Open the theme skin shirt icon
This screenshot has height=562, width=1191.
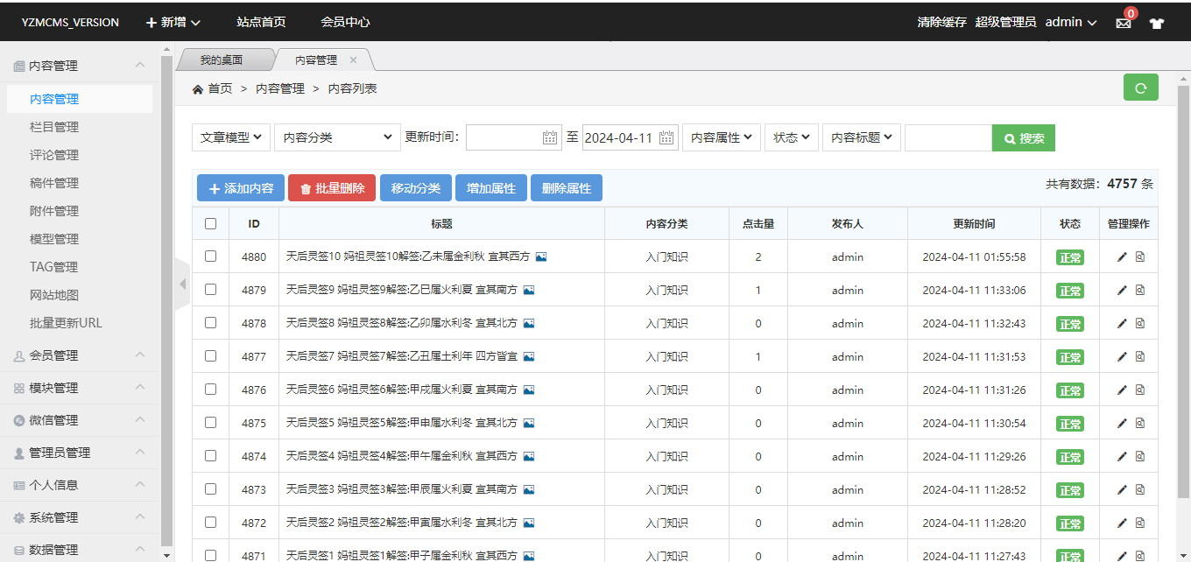1157,23
